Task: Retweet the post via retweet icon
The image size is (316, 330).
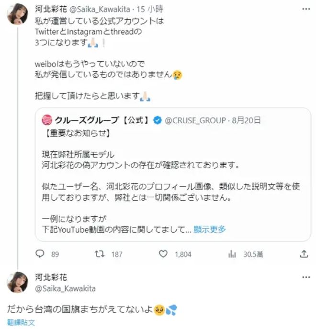Action: [100, 254]
